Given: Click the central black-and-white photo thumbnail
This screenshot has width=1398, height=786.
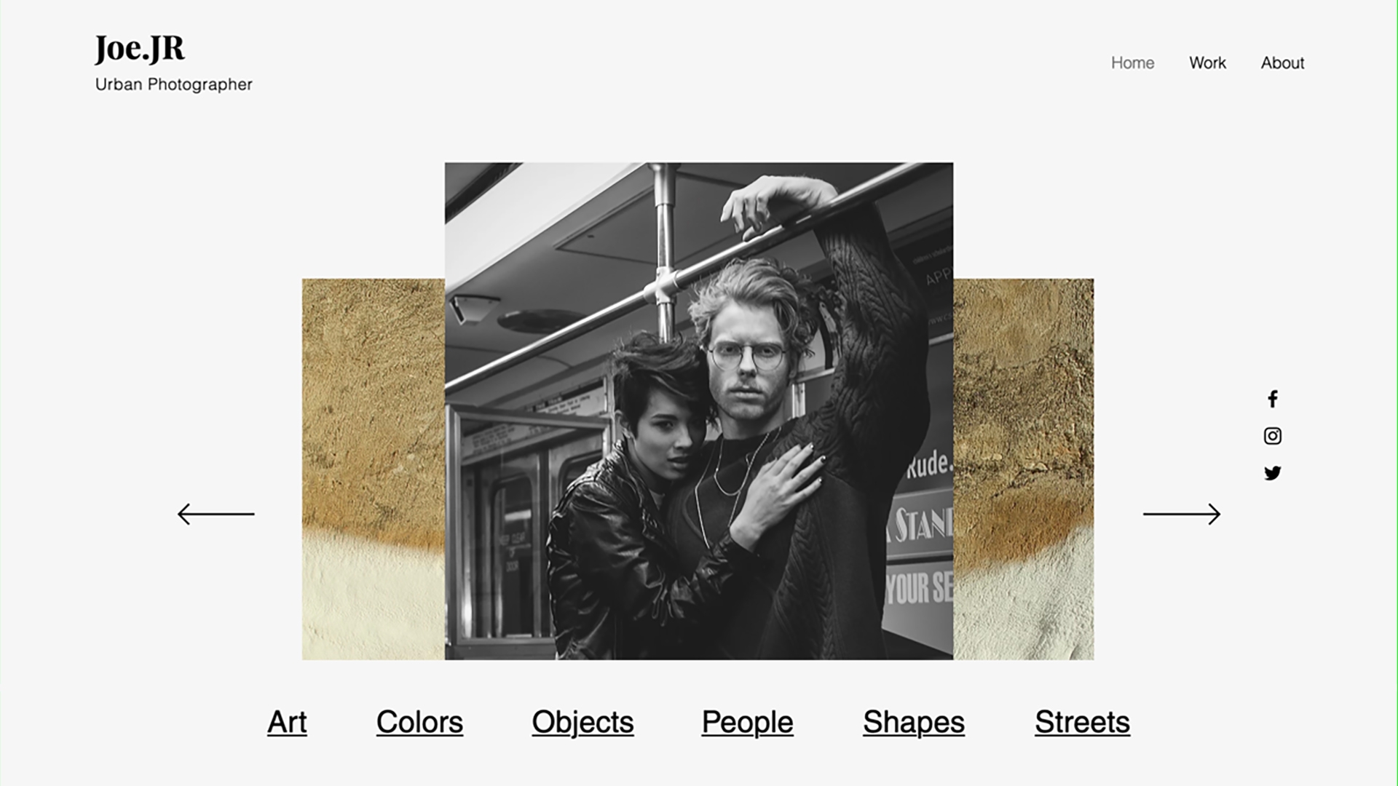Looking at the screenshot, I should (x=699, y=410).
